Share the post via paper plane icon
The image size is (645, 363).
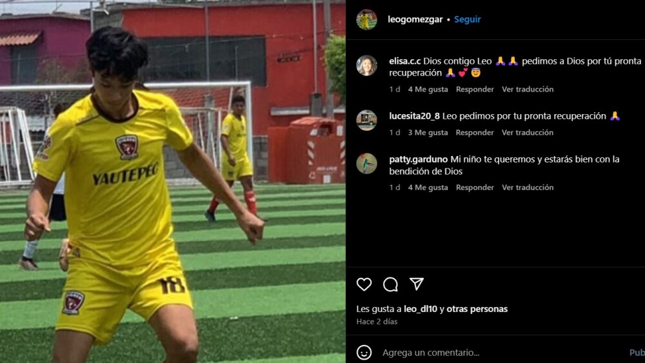416,284
